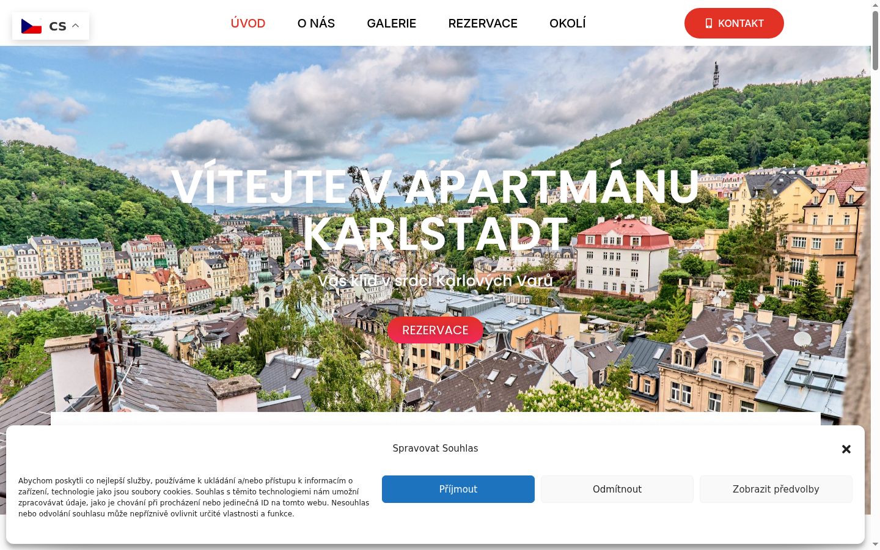Accept cookies with Příjmout
This screenshot has height=550, width=880.
tap(458, 489)
